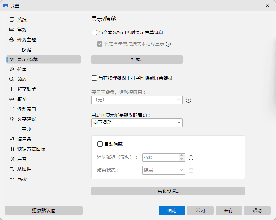Select 高级 in the sidebar
276x220 pixels.
[x=43, y=179]
